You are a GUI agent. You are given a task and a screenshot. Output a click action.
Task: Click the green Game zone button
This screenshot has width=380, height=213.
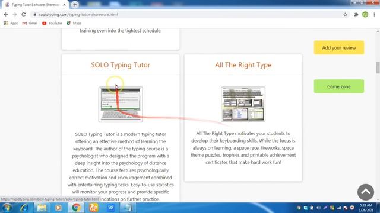[339, 86]
